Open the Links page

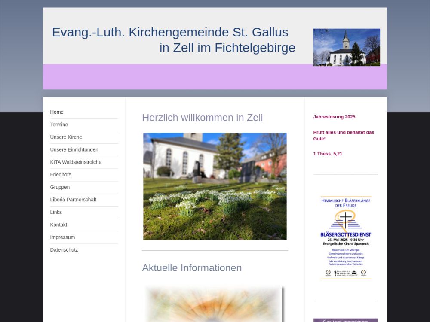click(56, 212)
